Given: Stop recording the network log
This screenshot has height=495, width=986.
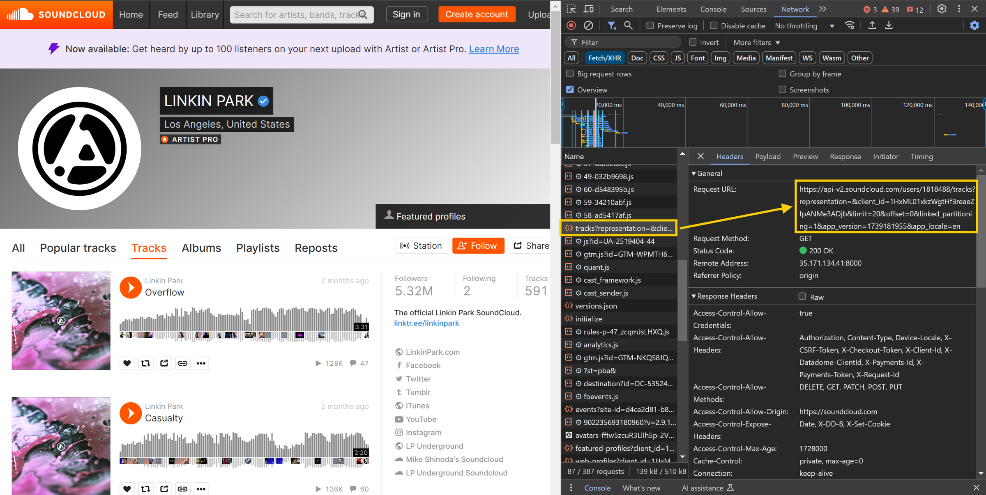Looking at the screenshot, I should click(571, 25).
